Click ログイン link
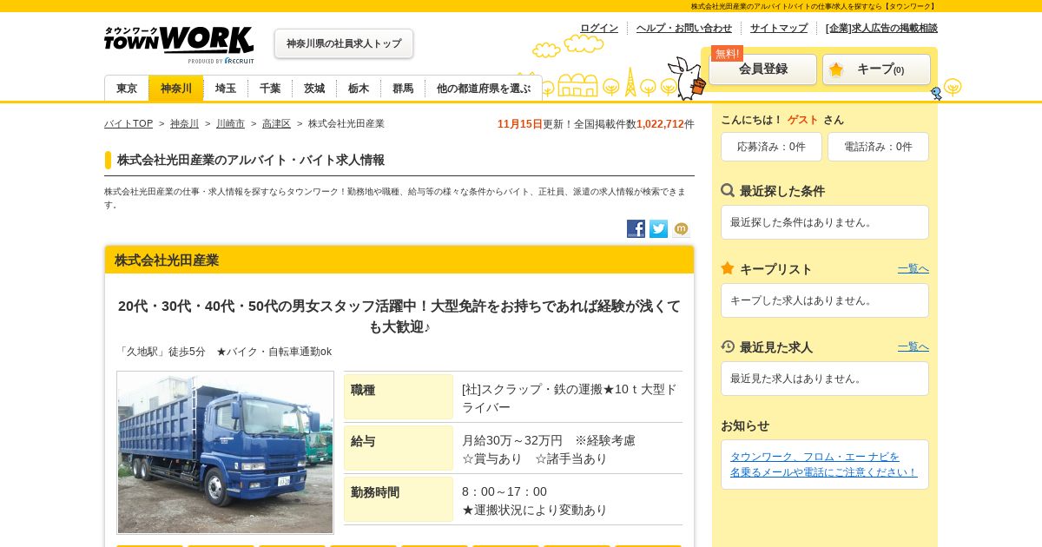Viewport: 1042px width, 547px height. pyautogui.click(x=599, y=28)
